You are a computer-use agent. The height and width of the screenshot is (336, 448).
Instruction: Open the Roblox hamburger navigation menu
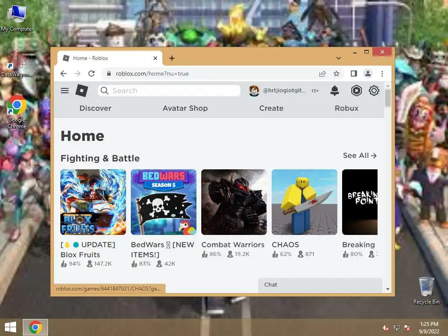pyautogui.click(x=65, y=91)
